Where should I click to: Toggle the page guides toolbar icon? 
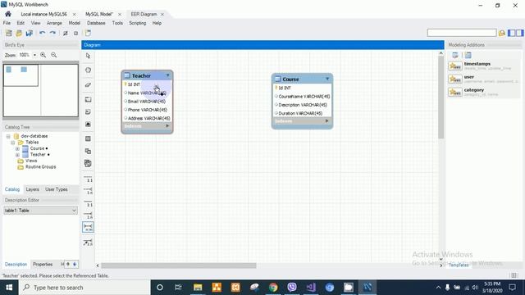(76, 33)
